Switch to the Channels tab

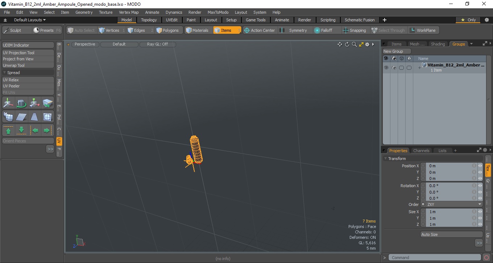click(x=421, y=151)
